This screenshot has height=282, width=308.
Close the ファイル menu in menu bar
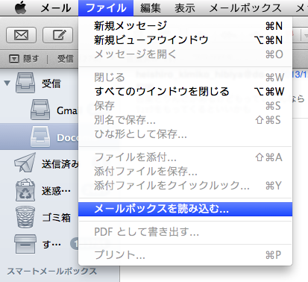point(106,8)
